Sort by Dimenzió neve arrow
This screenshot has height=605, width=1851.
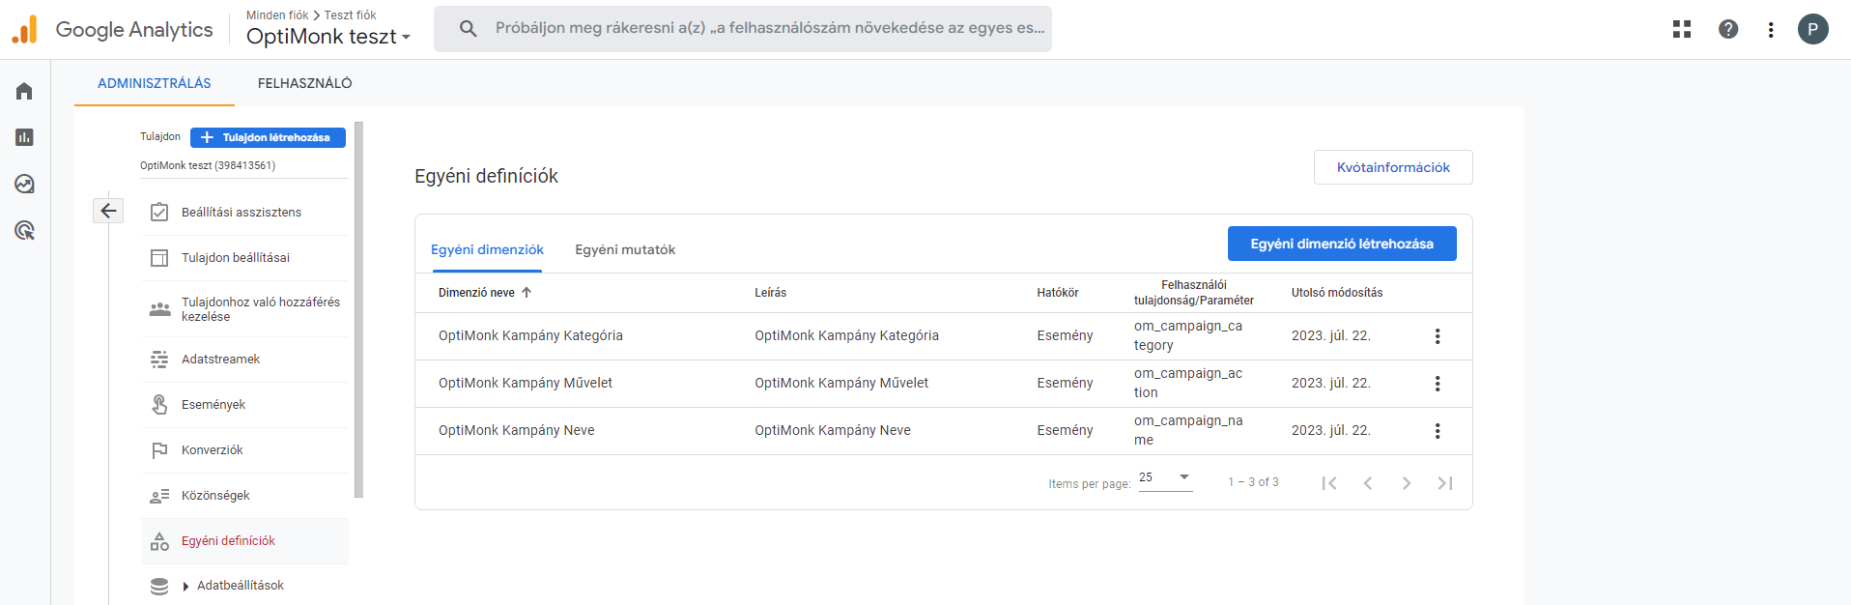[x=527, y=292]
